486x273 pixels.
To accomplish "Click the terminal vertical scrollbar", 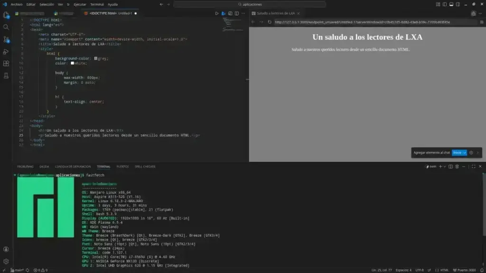I will pos(484,204).
